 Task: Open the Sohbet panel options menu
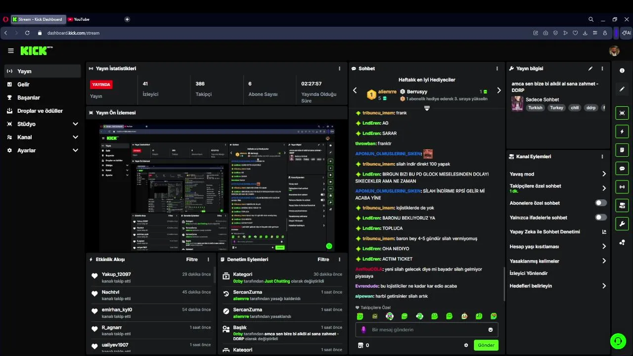coord(497,69)
